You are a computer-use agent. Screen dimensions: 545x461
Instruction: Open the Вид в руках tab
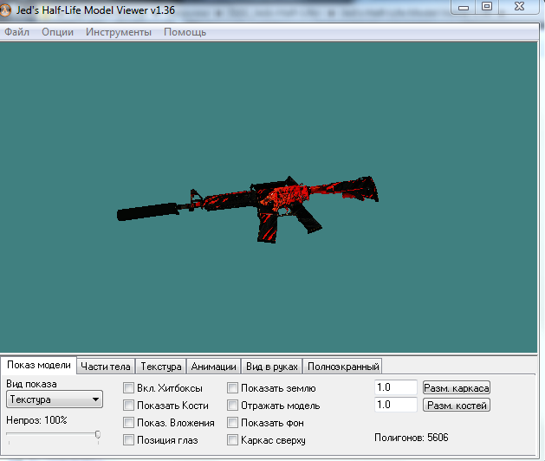(272, 367)
